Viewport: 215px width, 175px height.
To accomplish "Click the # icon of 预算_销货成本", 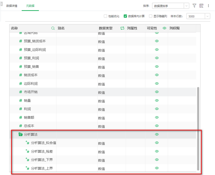I will [21, 41].
